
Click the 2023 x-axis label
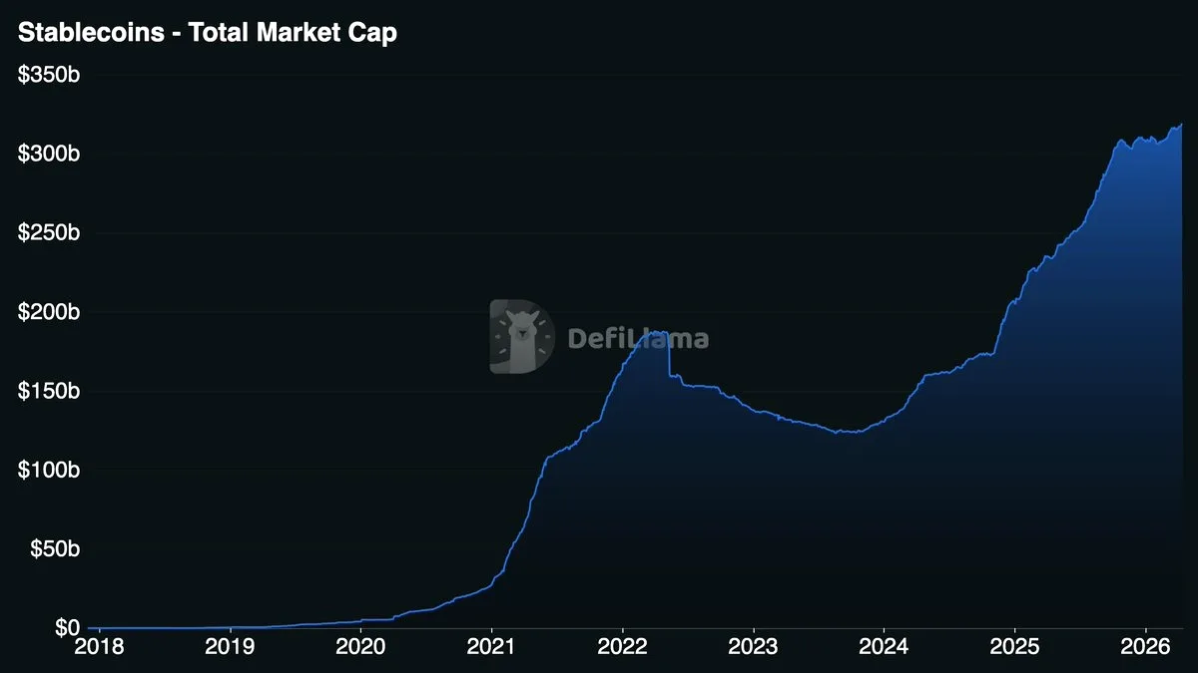click(753, 649)
